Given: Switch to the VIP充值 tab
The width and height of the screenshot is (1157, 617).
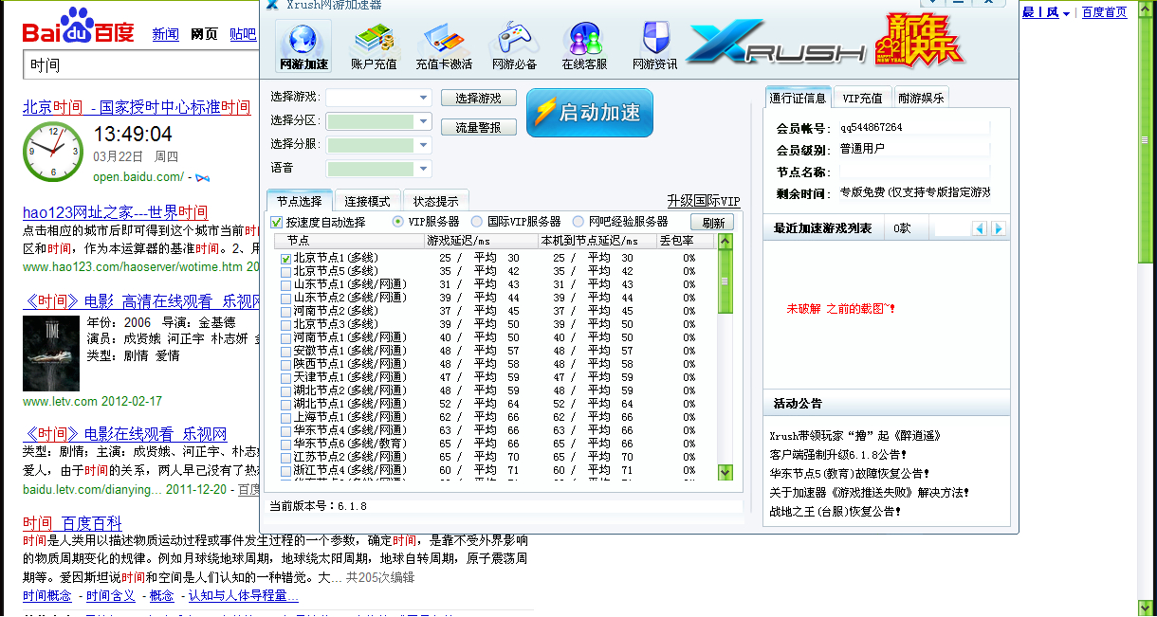Looking at the screenshot, I should [862, 98].
